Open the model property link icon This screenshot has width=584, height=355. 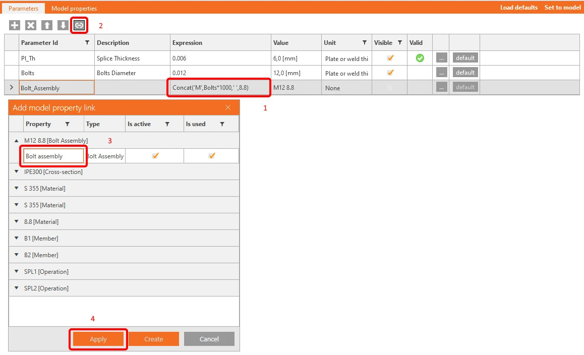[x=79, y=25]
